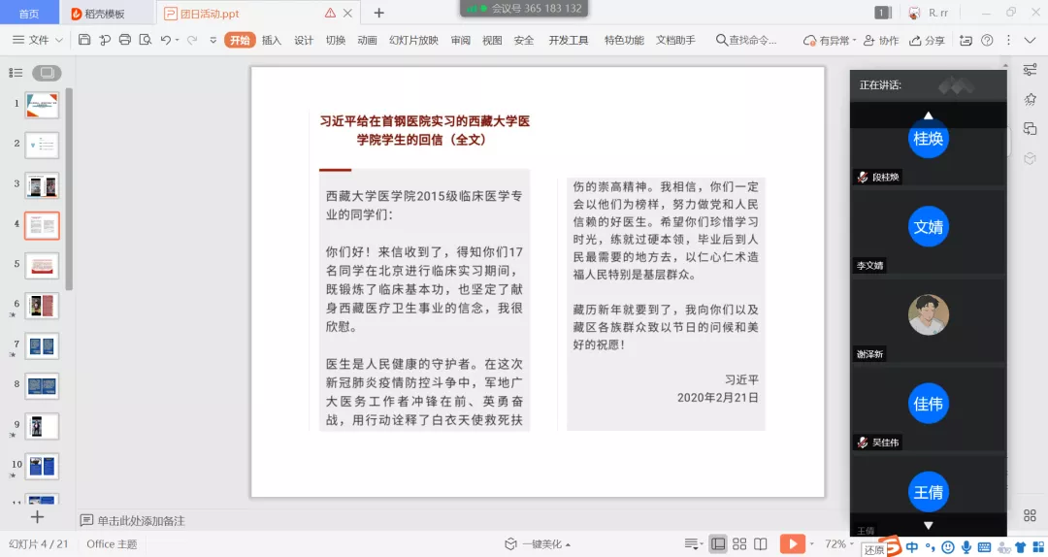Click the R. rr user account avatar

pos(915,13)
